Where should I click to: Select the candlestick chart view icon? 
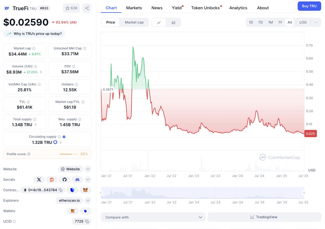[x=173, y=22]
